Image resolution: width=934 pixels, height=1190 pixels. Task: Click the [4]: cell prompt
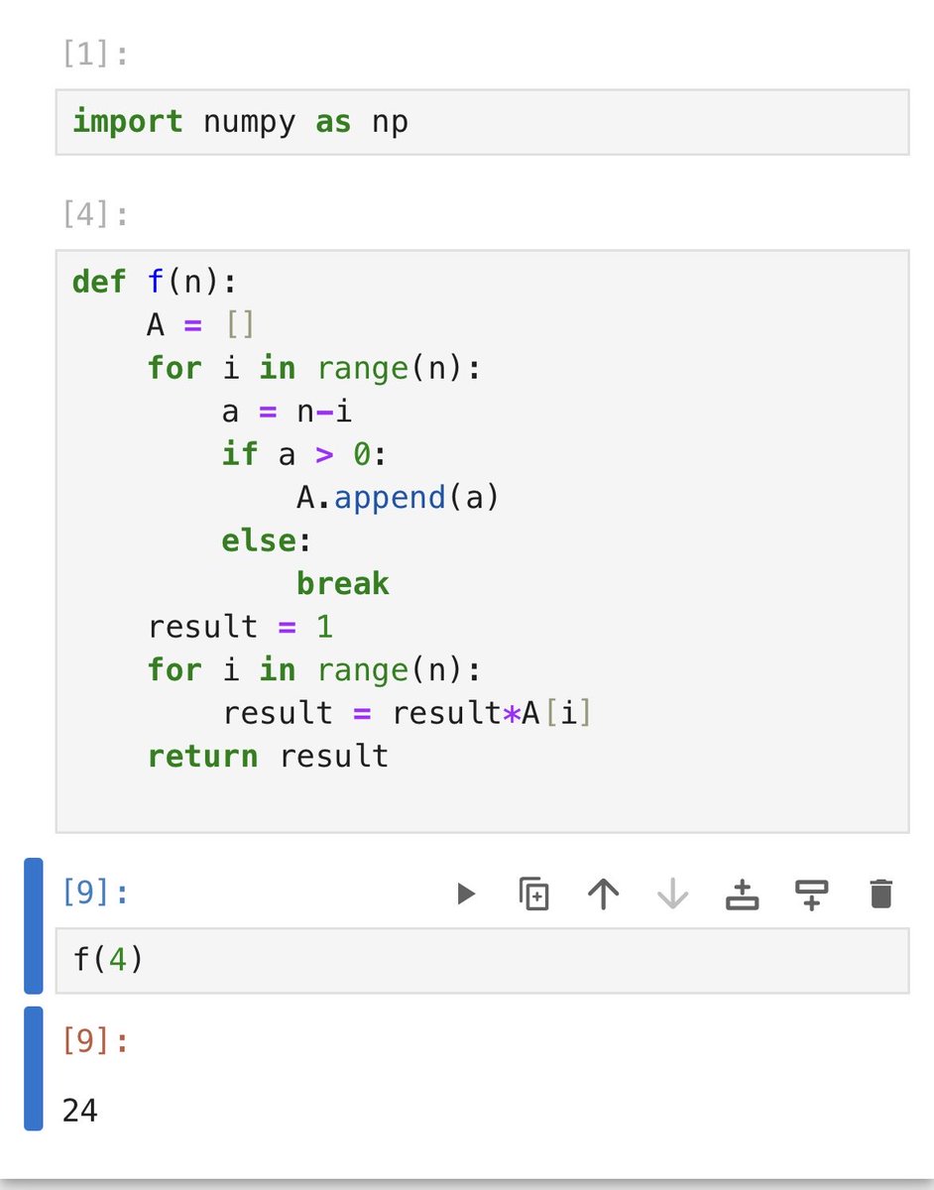coord(95,213)
